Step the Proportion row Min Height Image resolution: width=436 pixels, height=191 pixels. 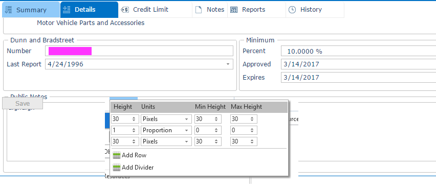pos(216,130)
